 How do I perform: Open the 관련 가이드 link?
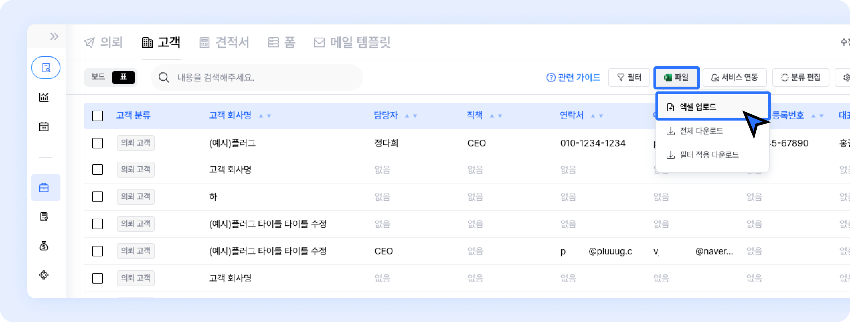click(573, 78)
